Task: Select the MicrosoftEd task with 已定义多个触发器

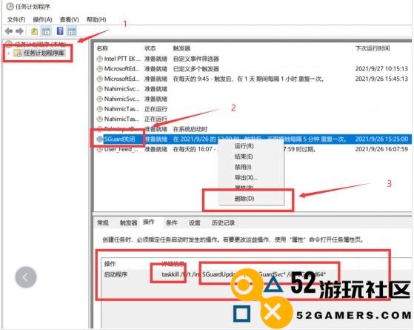Action: click(x=253, y=69)
